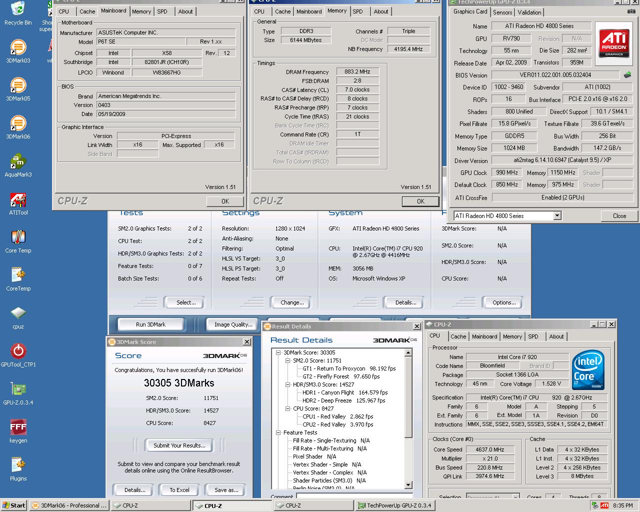Click the ATI Radeon logo in GPU-Z
640x512 pixels.
coord(614,43)
